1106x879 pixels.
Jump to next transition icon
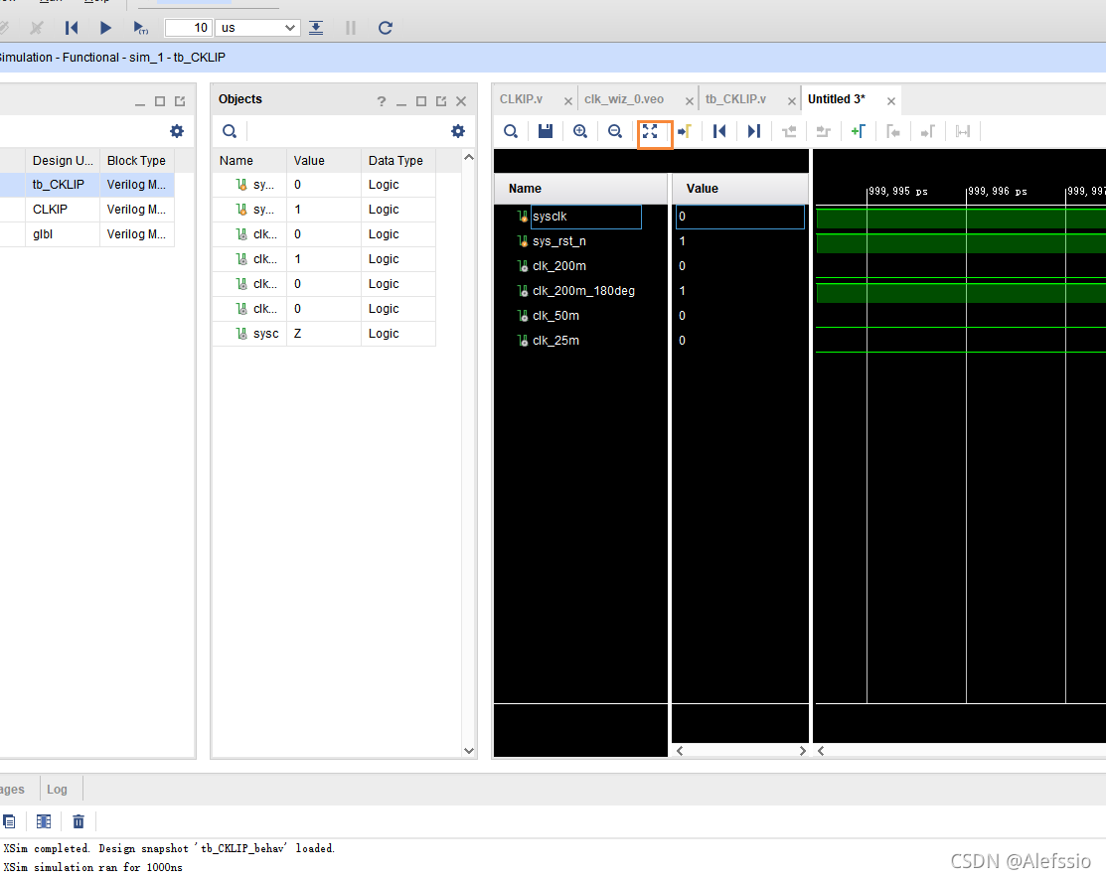click(823, 131)
